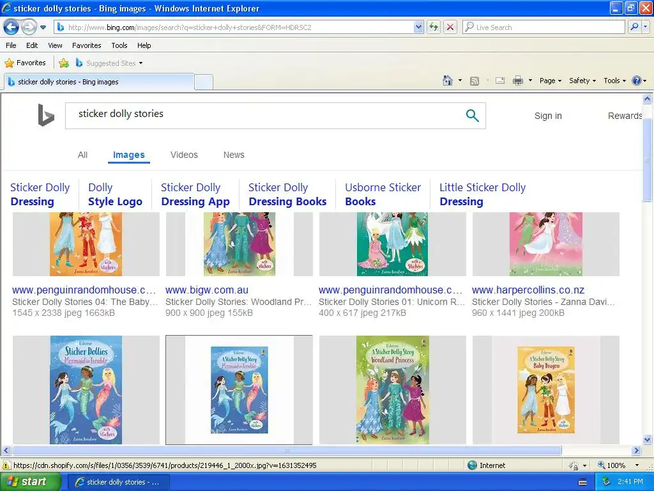The image size is (654, 491).
Task: Open the View menu
Action: [x=55, y=45]
